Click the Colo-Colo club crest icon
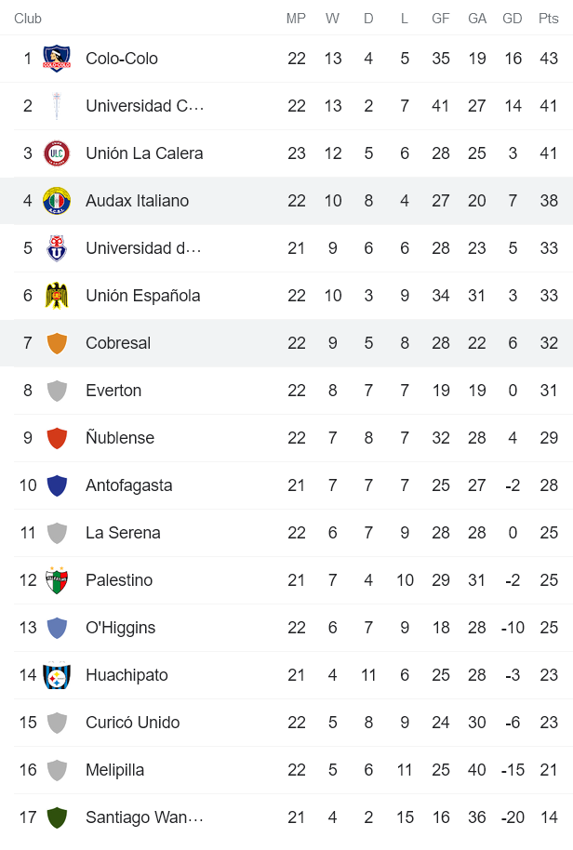Viewport: 573px width, 850px height. point(57,59)
